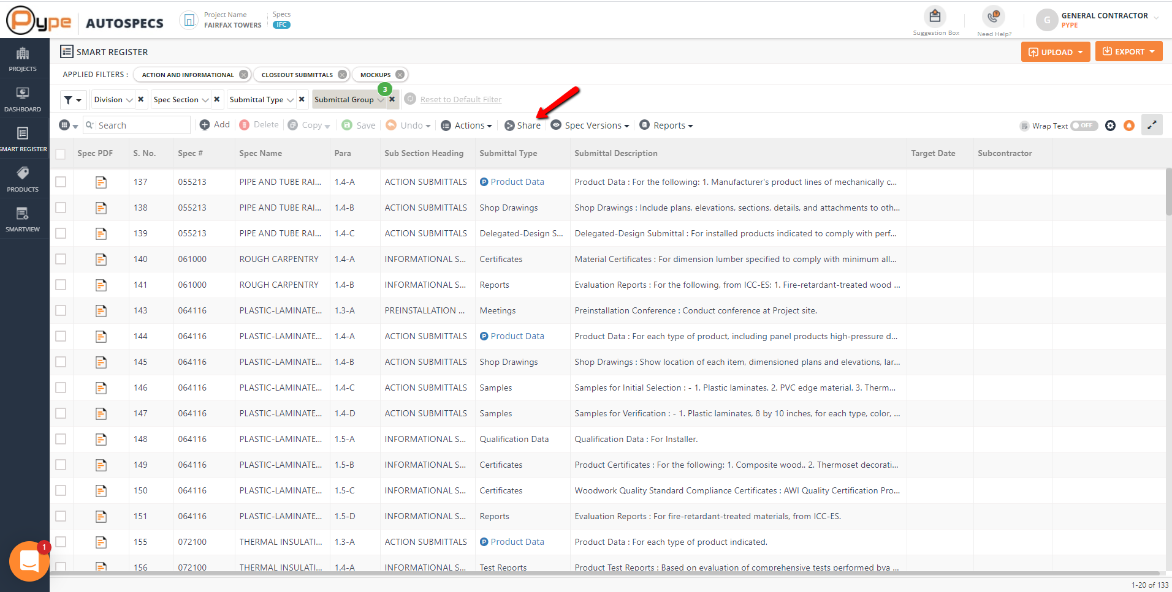Open Spec PDF for row 137
1172x592 pixels.
point(101,182)
